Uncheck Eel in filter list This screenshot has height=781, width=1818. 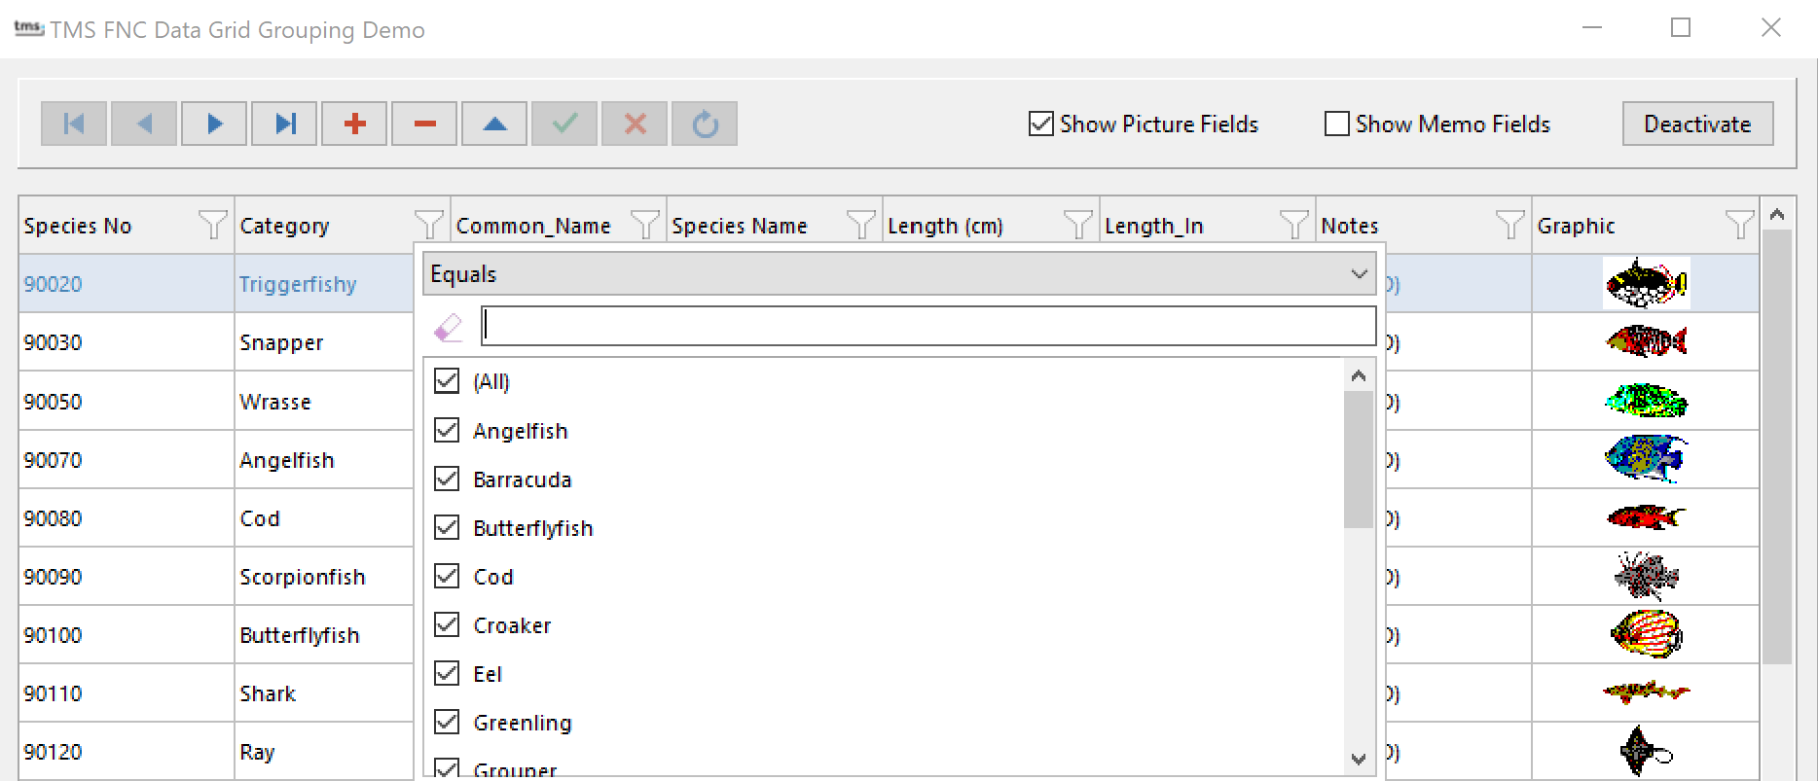coord(447,673)
